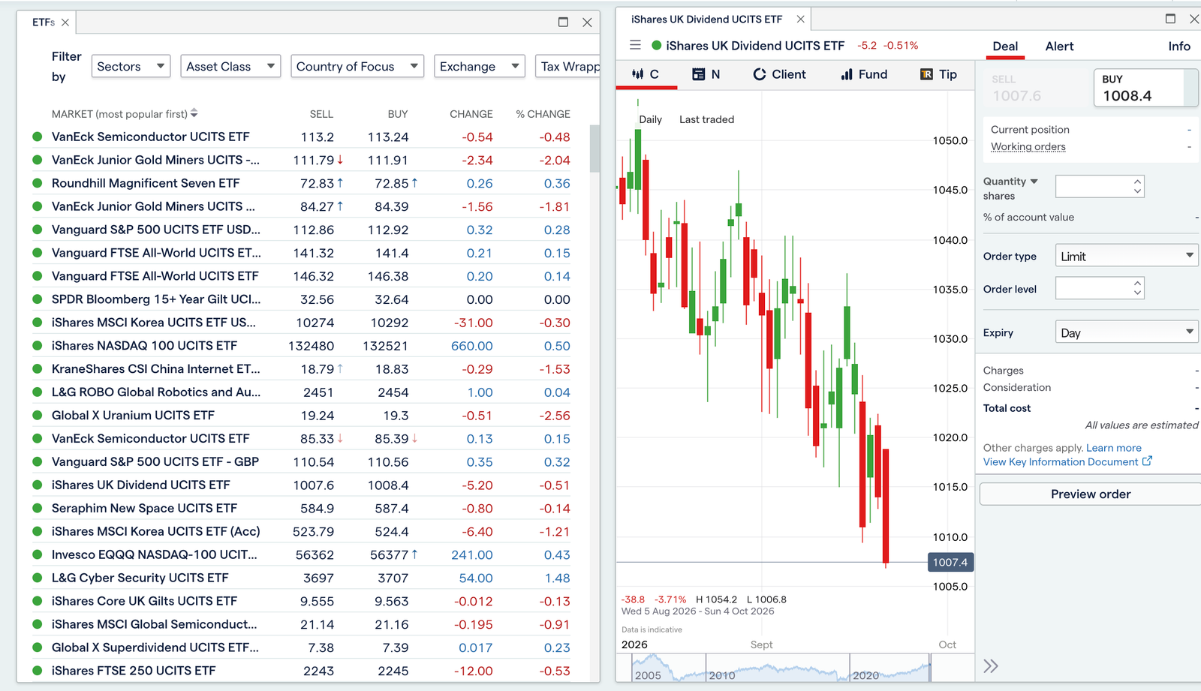The height and width of the screenshot is (691, 1201).
Task: Switch to the Alert tab
Action: click(1059, 47)
